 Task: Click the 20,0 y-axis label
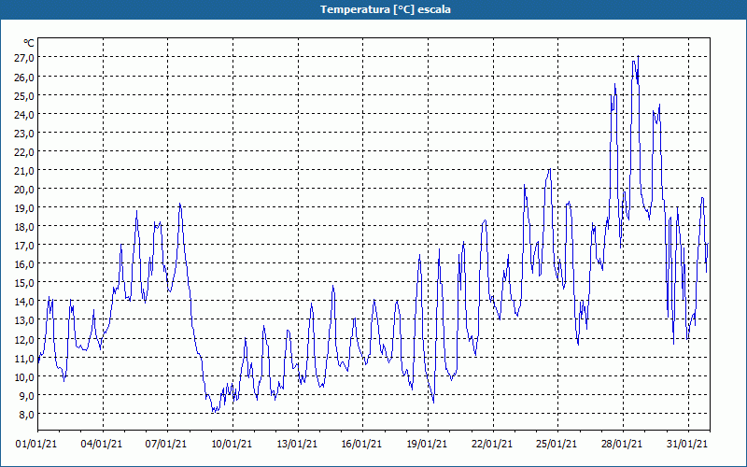point(24,190)
